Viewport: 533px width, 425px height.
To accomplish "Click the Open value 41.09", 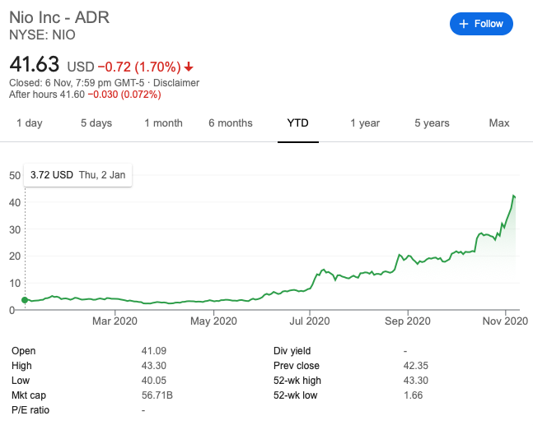I will point(154,351).
